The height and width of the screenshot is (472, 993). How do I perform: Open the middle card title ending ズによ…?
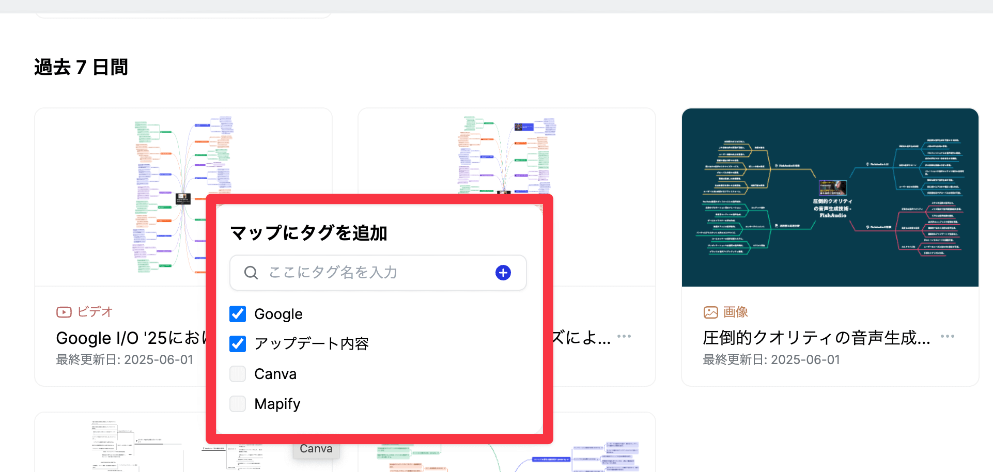coord(581,338)
